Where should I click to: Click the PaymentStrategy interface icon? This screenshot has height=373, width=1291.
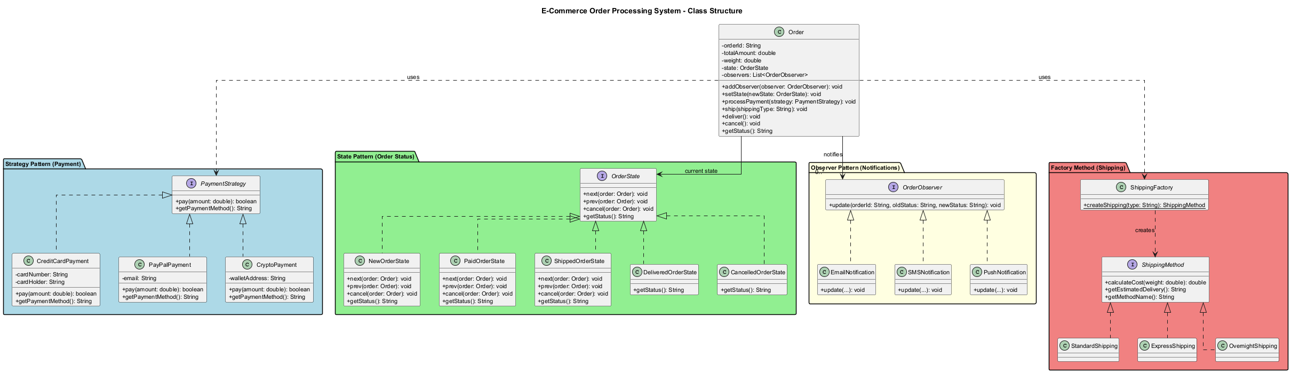(x=191, y=184)
